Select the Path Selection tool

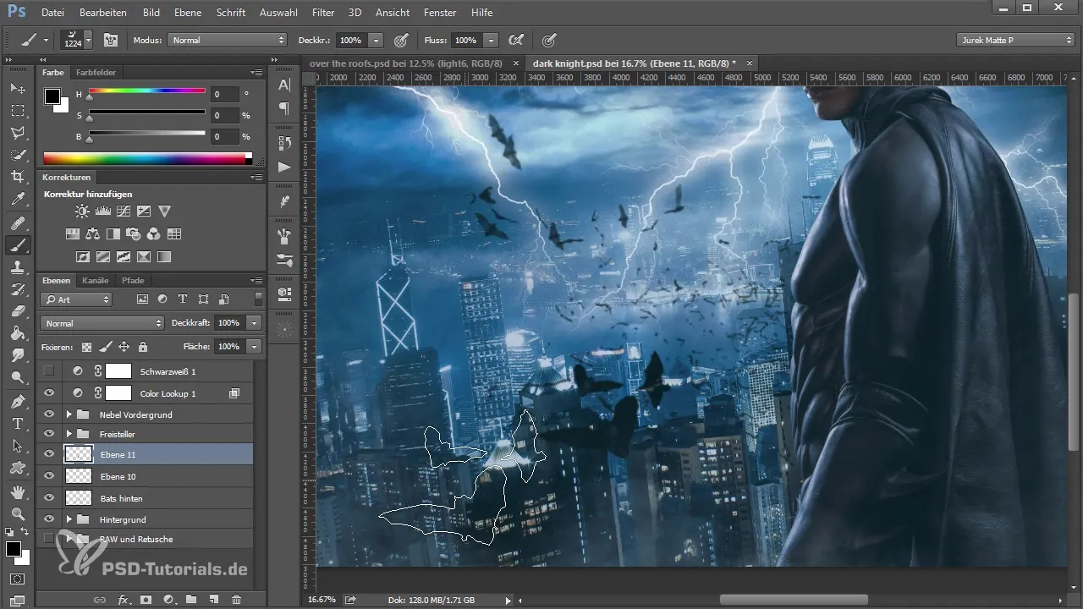18,445
